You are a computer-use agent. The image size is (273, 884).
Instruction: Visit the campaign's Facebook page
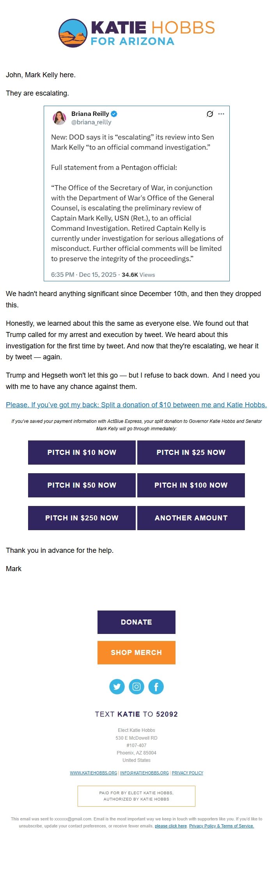[156, 687]
